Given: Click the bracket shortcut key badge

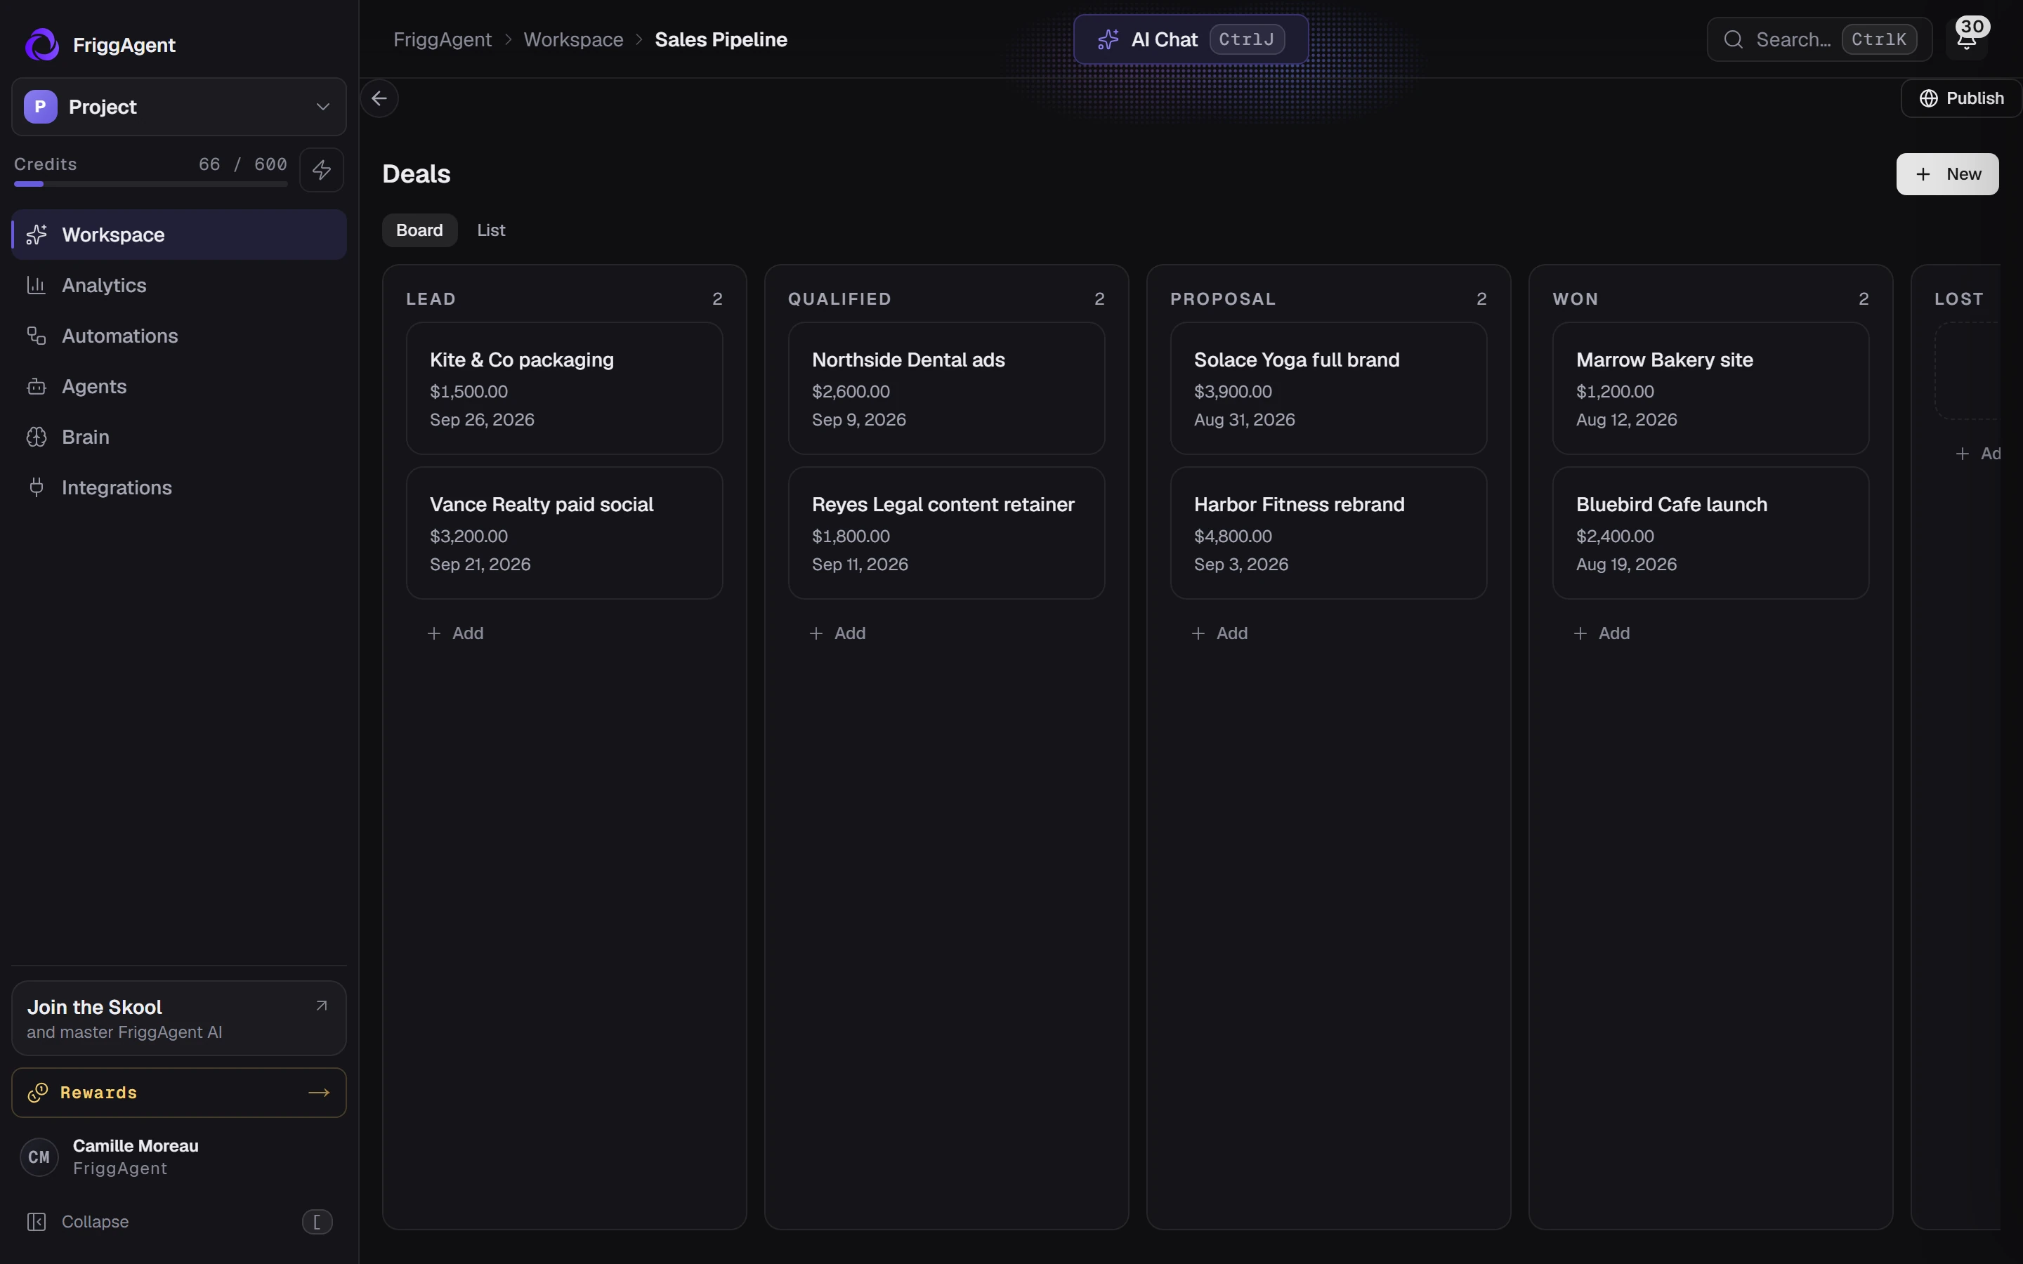Looking at the screenshot, I should tap(317, 1222).
